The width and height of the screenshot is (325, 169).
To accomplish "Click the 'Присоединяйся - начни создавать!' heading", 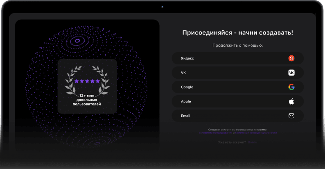I will pos(237,33).
